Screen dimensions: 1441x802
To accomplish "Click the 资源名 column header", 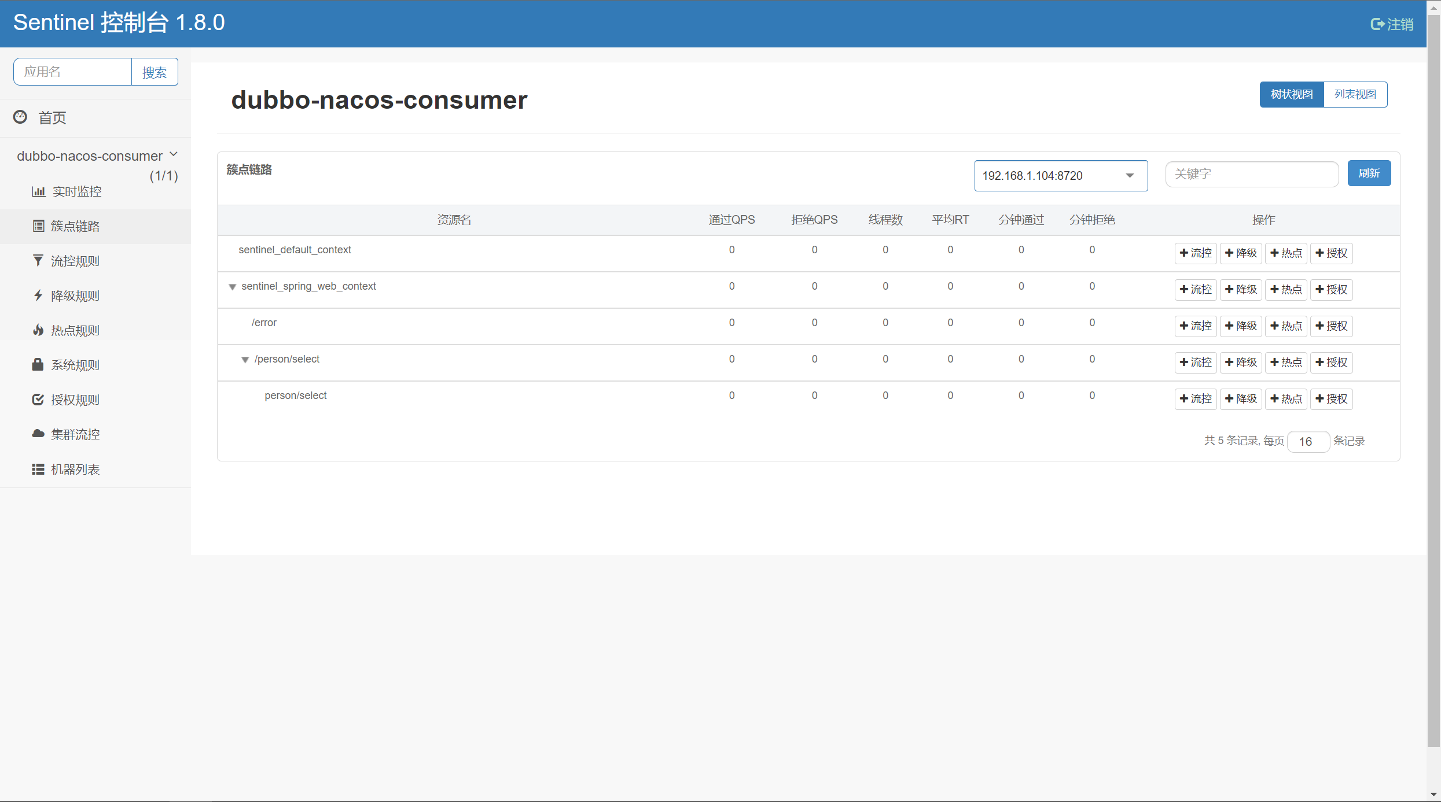I will tap(454, 220).
